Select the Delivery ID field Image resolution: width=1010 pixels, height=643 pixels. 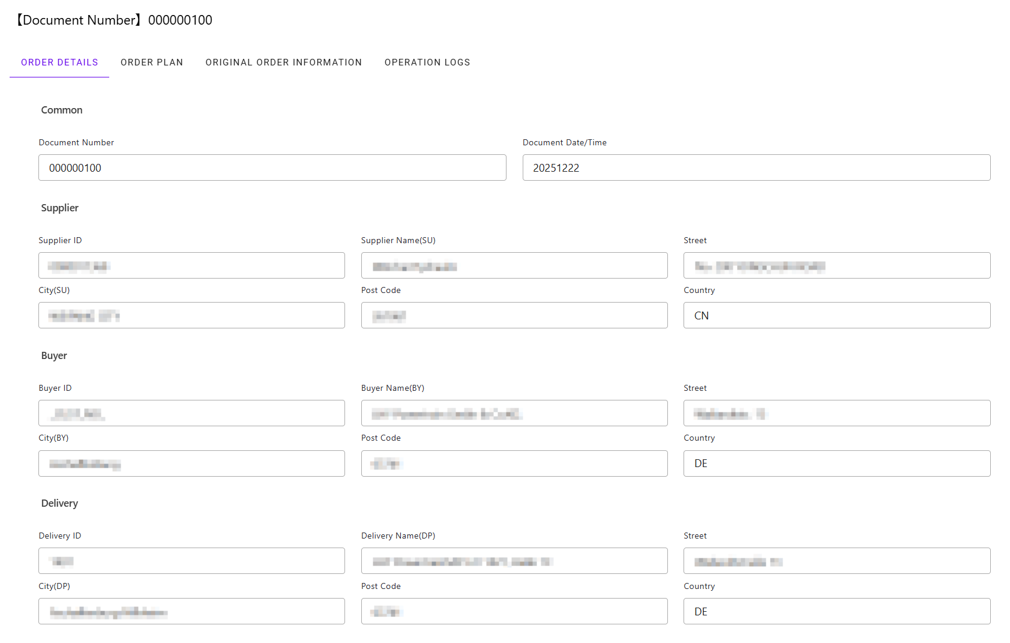click(x=191, y=561)
